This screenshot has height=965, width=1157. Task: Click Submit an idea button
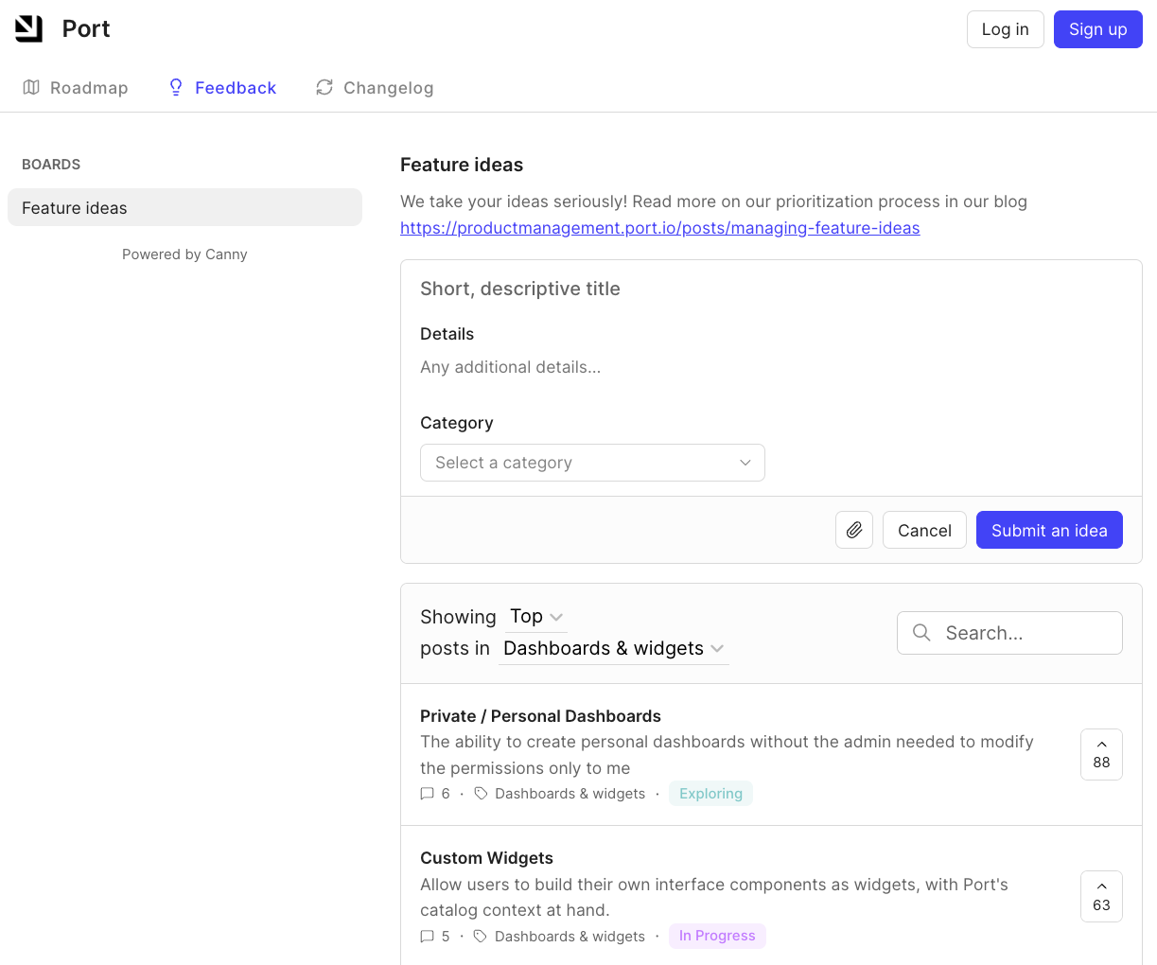point(1049,530)
